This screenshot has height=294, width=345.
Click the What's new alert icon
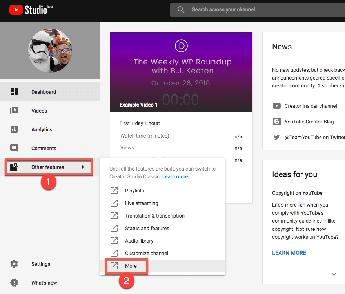coord(14,283)
